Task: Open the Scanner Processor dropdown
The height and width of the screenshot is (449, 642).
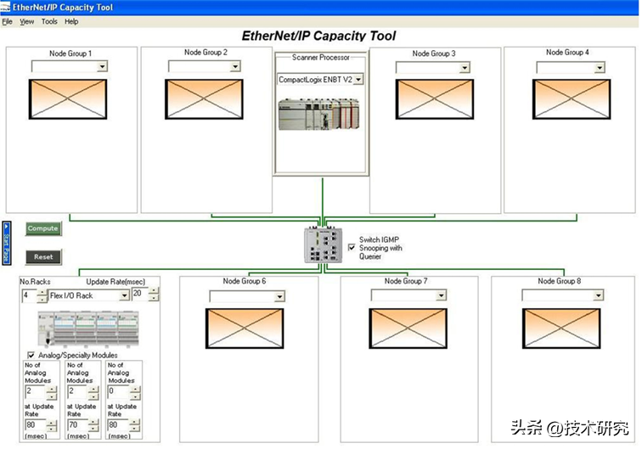Action: (358, 79)
